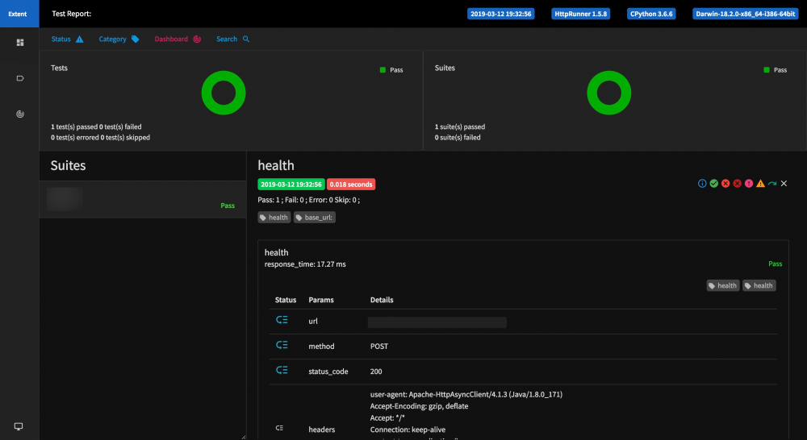
Task: Click the magnifier icon beside Search
Action: (246, 39)
